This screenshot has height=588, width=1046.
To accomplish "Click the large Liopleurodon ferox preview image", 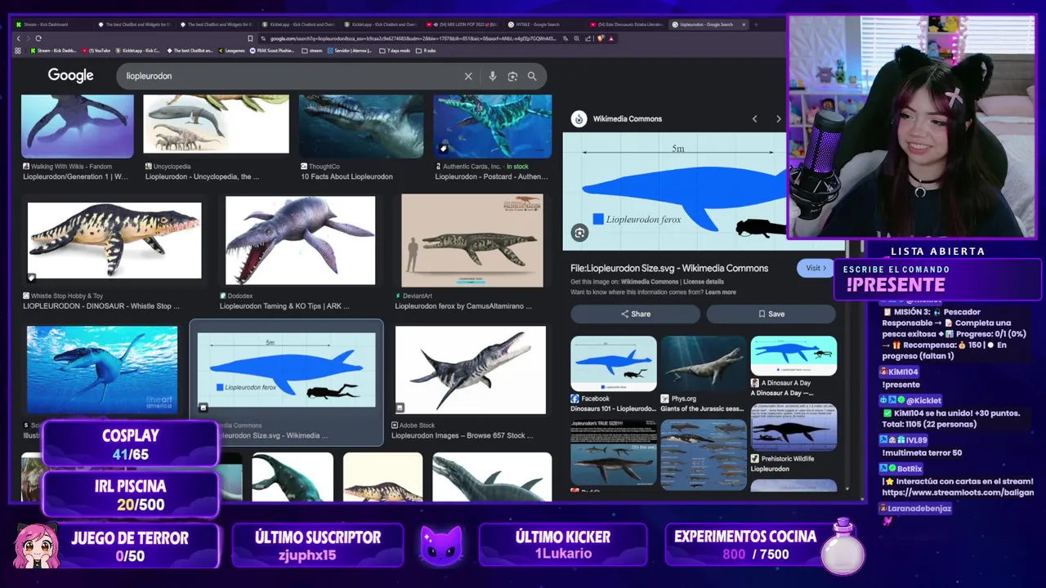I will 674,191.
